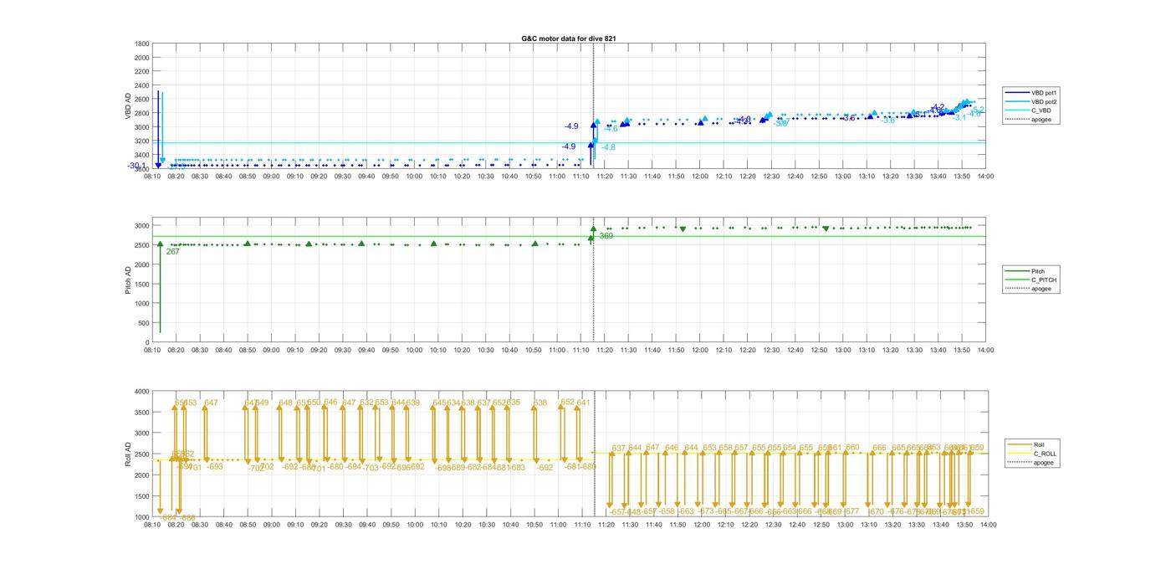Click the '1800' tick on VBD axis

(x=142, y=44)
